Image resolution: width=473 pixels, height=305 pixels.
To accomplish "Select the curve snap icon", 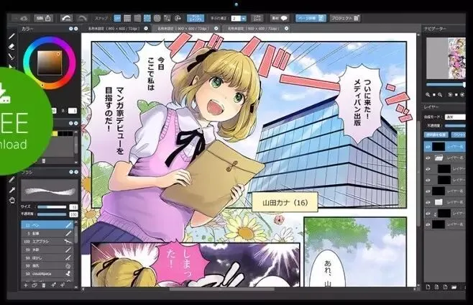I will (167, 19).
